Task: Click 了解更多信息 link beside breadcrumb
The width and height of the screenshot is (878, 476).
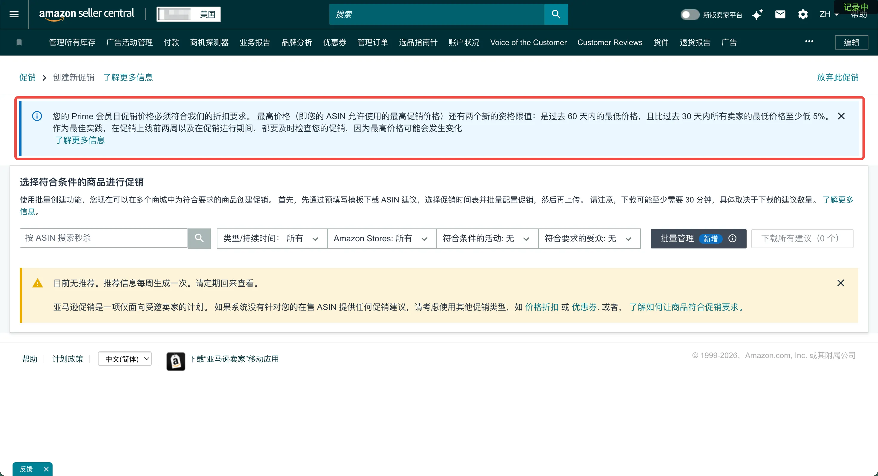Action: (x=128, y=77)
